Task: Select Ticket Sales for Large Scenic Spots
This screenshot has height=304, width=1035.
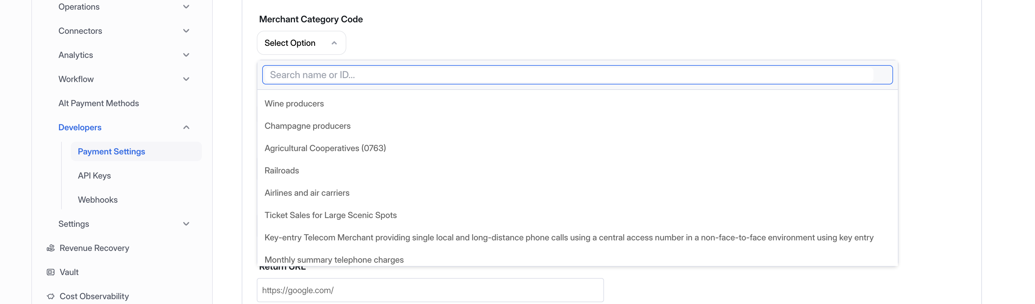Action: tap(330, 215)
